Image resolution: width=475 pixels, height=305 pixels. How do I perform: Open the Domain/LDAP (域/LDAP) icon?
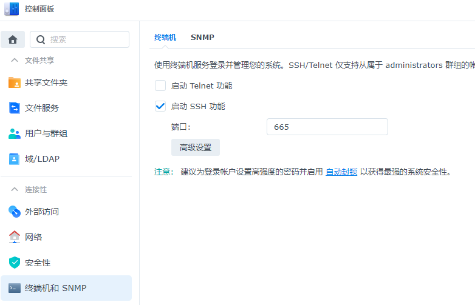pos(15,159)
